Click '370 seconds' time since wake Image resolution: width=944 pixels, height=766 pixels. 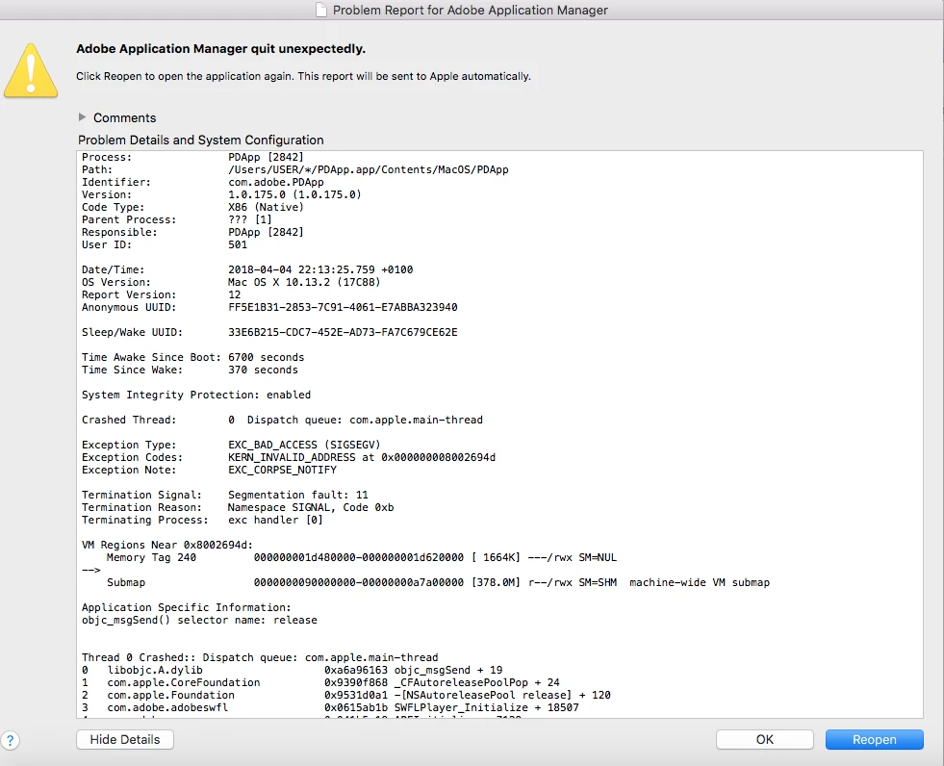click(263, 370)
